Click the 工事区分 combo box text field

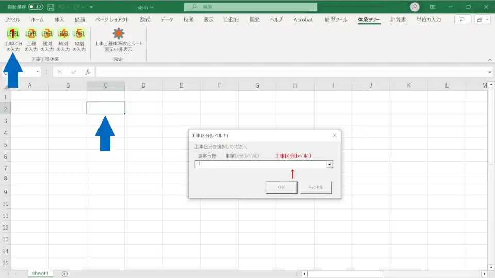click(x=261, y=164)
